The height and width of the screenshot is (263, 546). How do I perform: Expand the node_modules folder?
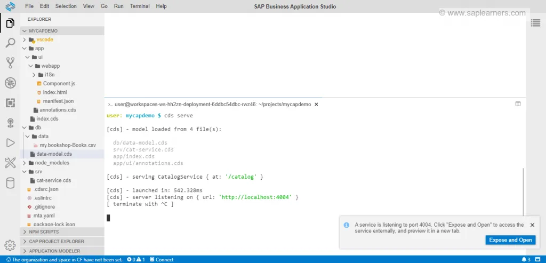click(x=62, y=163)
